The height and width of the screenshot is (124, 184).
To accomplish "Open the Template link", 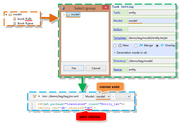I will [120, 38].
